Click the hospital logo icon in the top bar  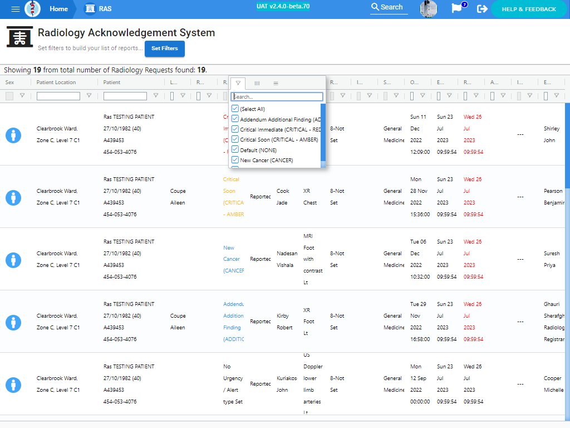(x=32, y=9)
